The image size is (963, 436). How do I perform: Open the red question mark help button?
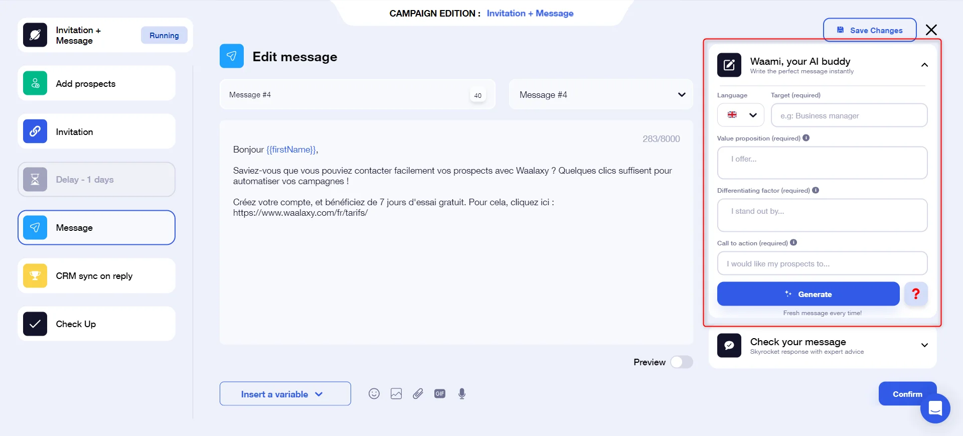(916, 294)
